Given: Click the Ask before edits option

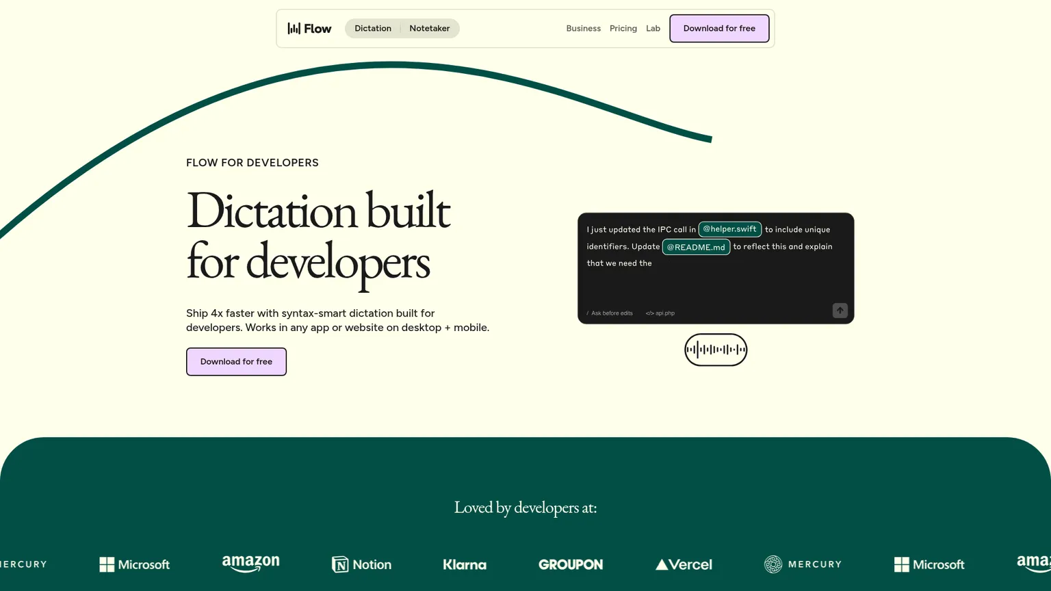Looking at the screenshot, I should pyautogui.click(x=610, y=313).
